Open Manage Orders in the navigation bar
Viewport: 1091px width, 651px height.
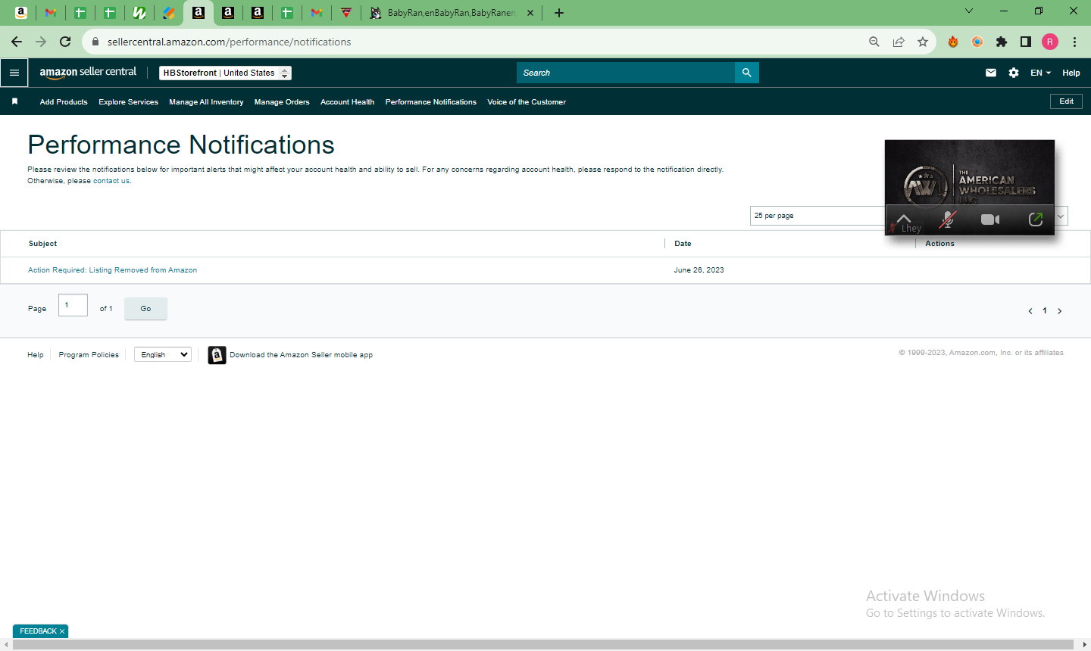(x=282, y=101)
